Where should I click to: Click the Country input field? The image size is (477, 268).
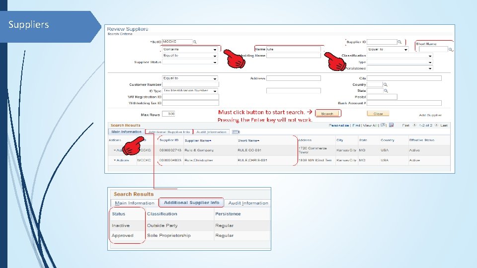(x=375, y=84)
